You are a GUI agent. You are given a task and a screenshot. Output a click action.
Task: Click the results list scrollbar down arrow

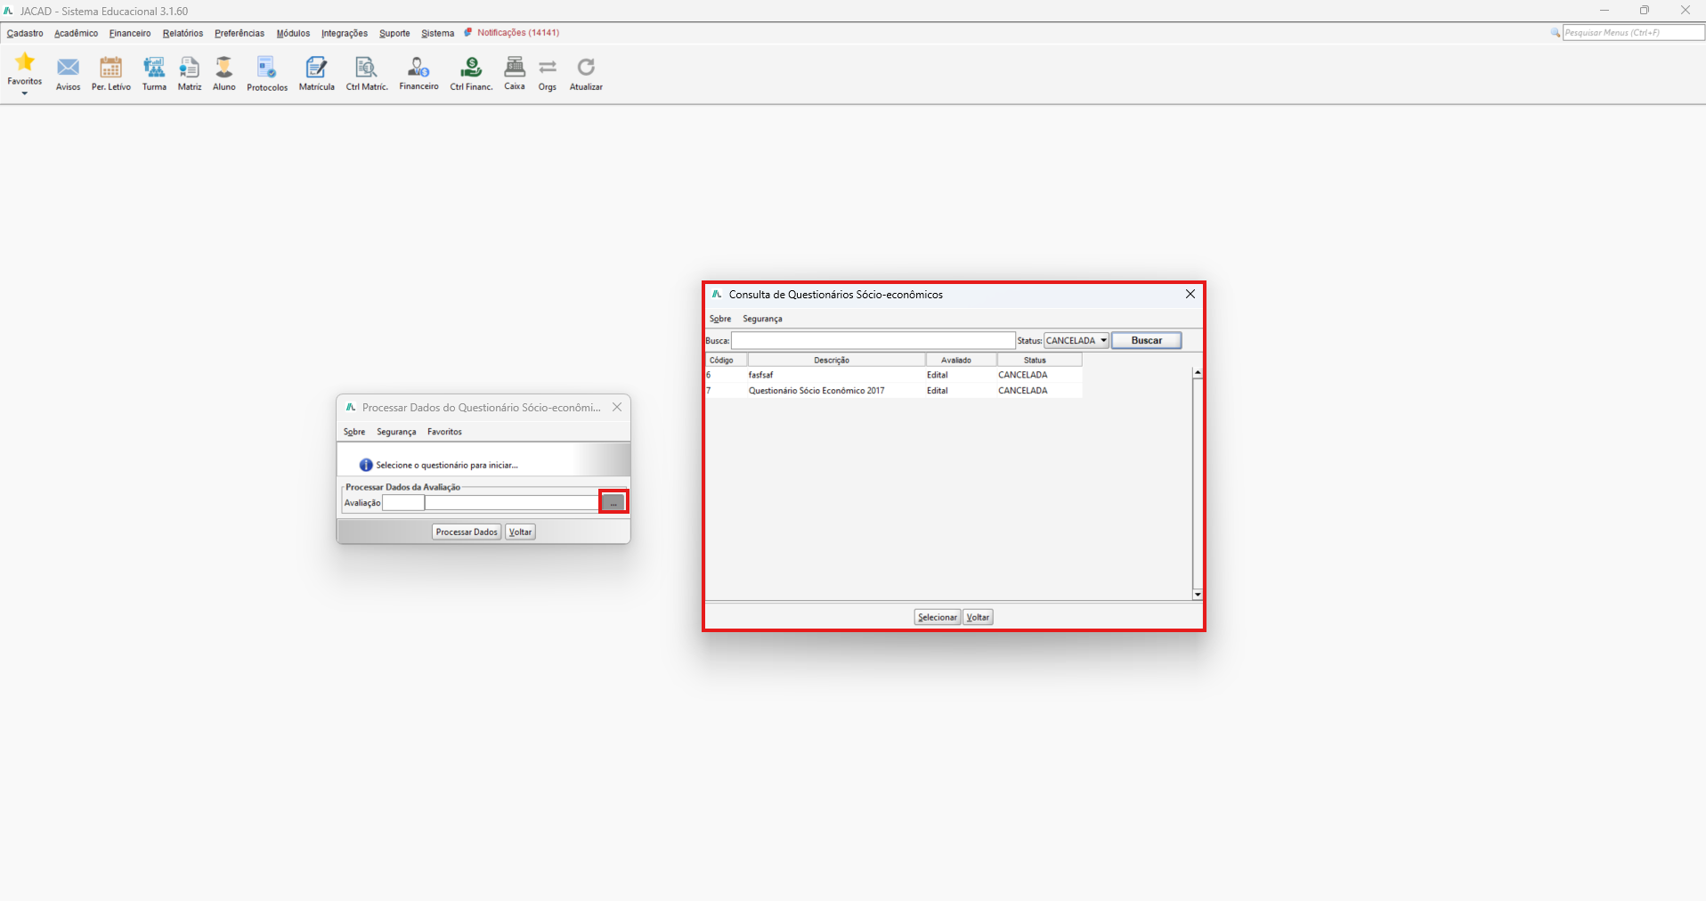pos(1198,594)
